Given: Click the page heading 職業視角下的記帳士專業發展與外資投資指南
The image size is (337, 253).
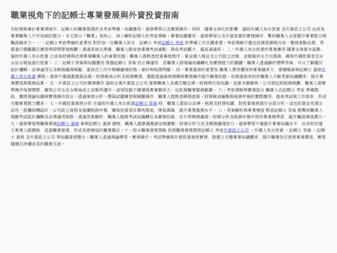Looking at the screenshot, I should click(95, 15).
